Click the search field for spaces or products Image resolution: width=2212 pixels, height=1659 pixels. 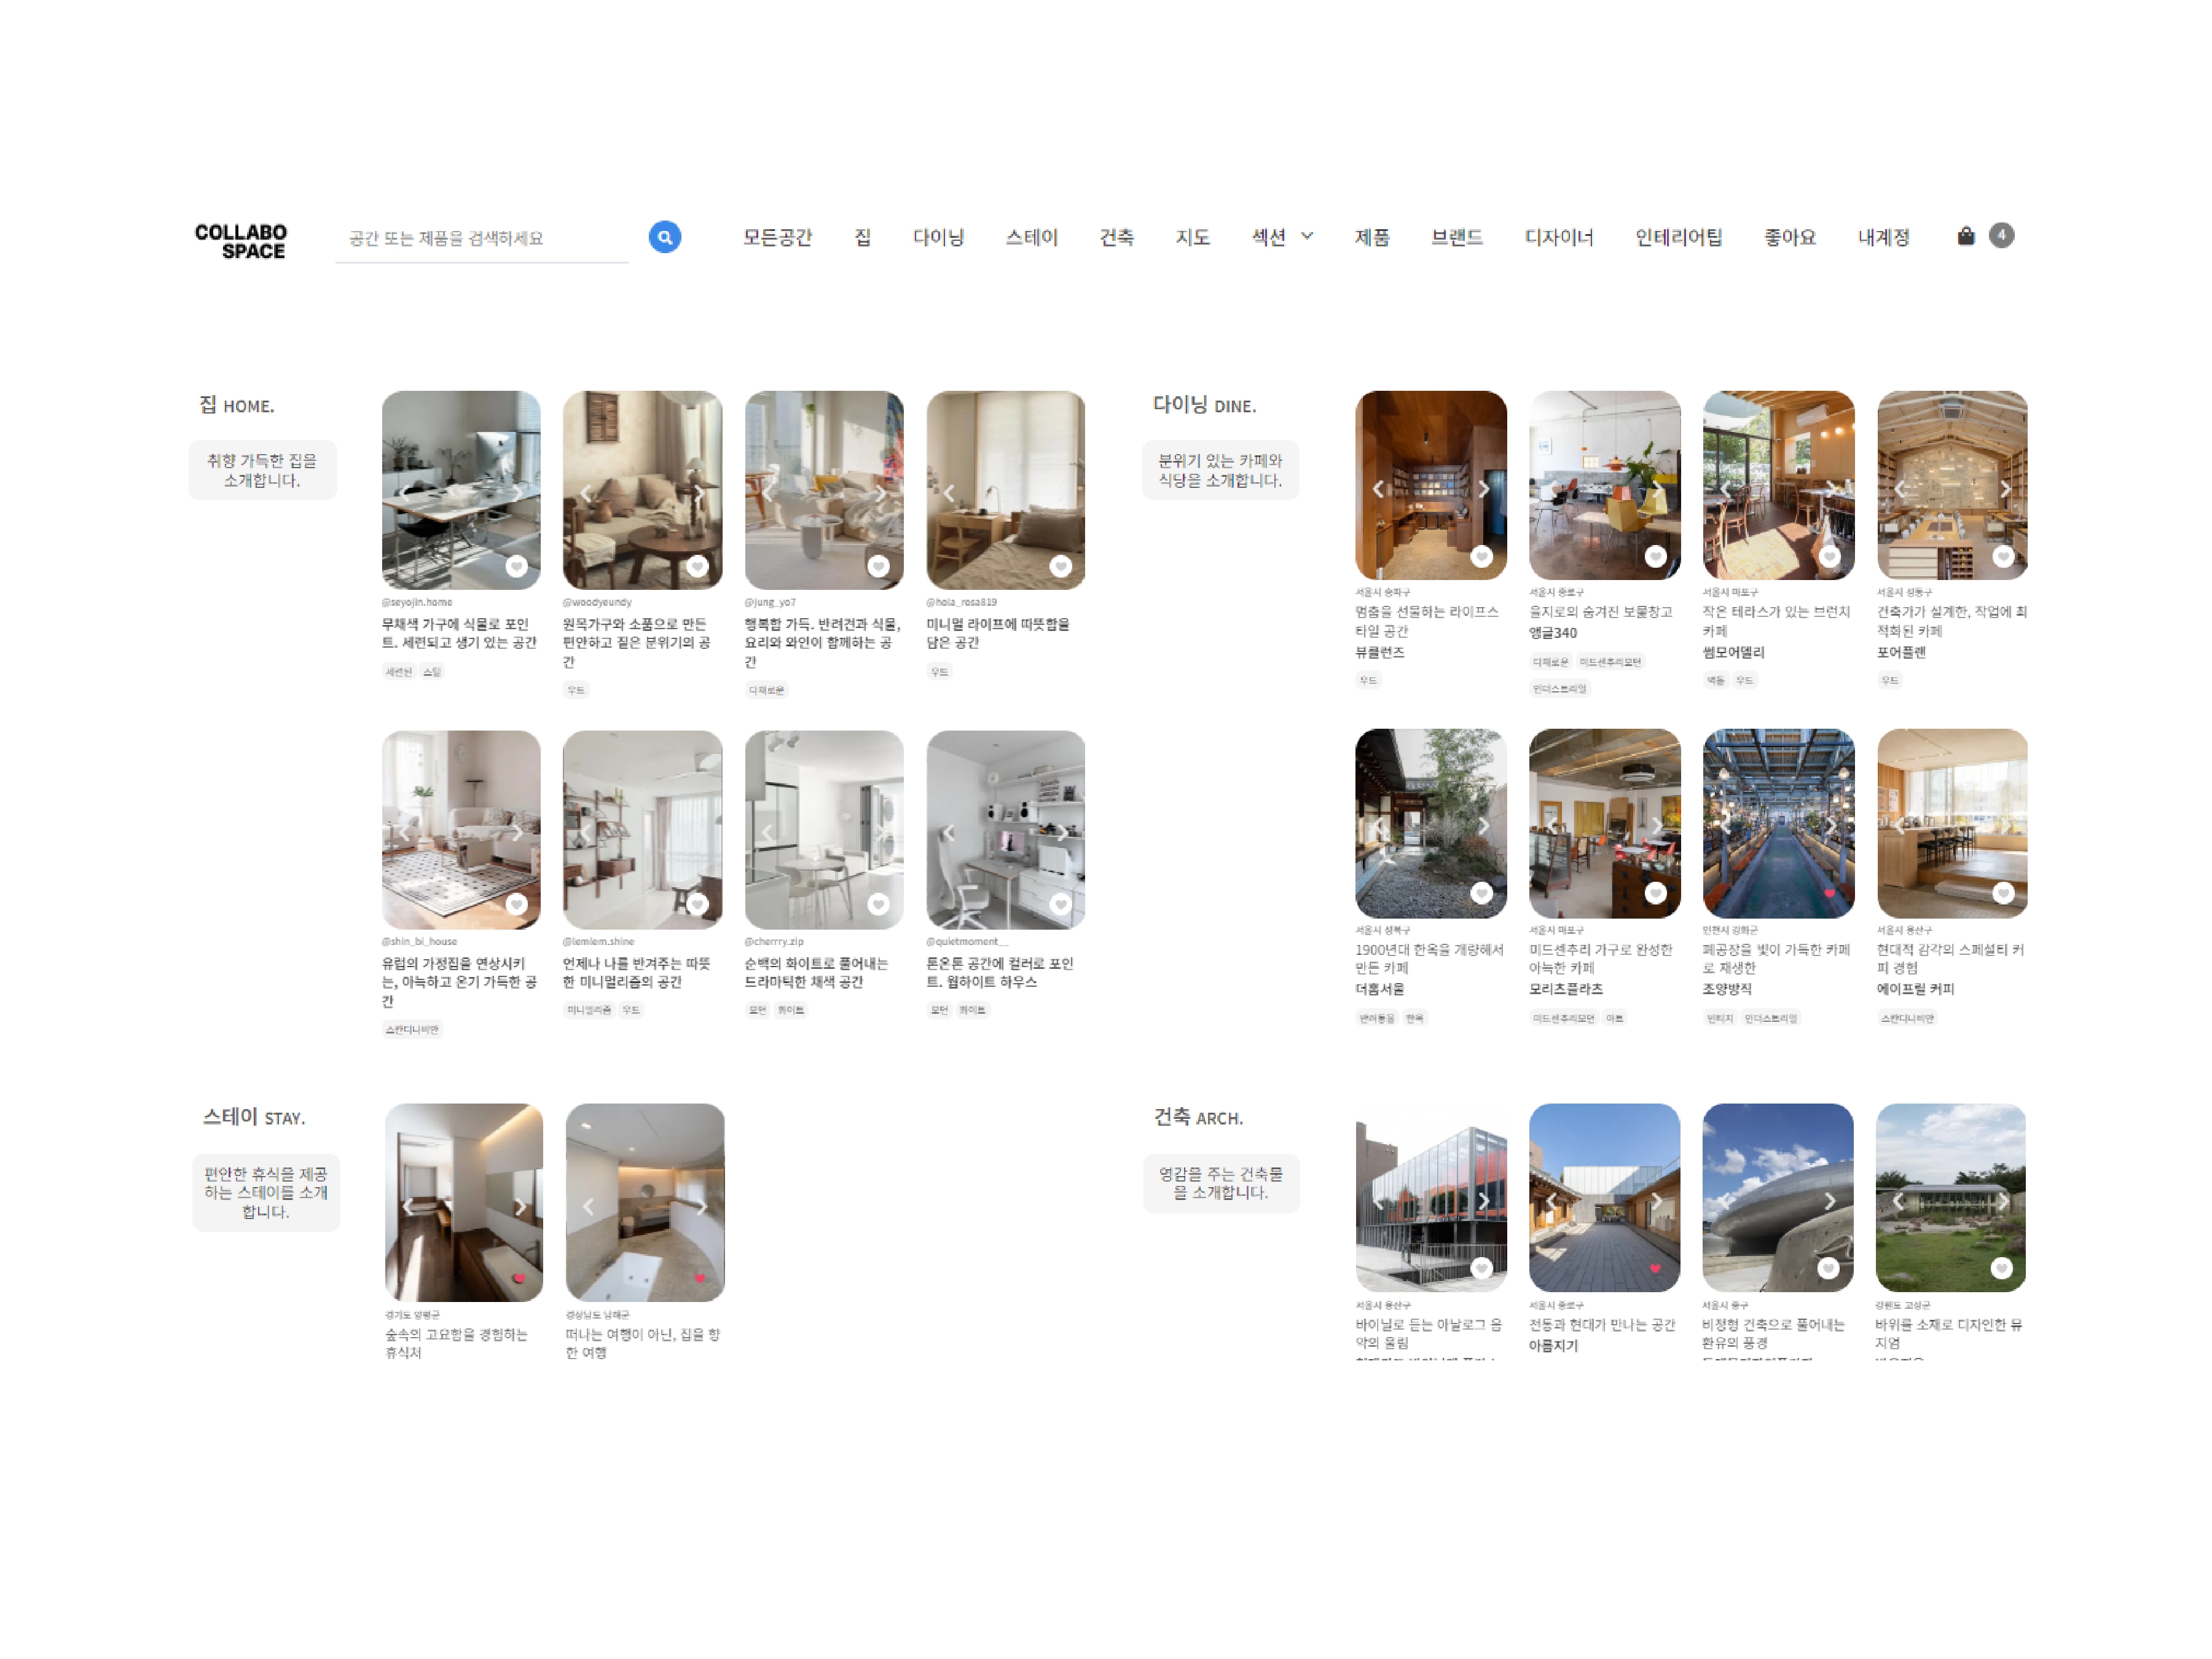pyautogui.click(x=482, y=238)
